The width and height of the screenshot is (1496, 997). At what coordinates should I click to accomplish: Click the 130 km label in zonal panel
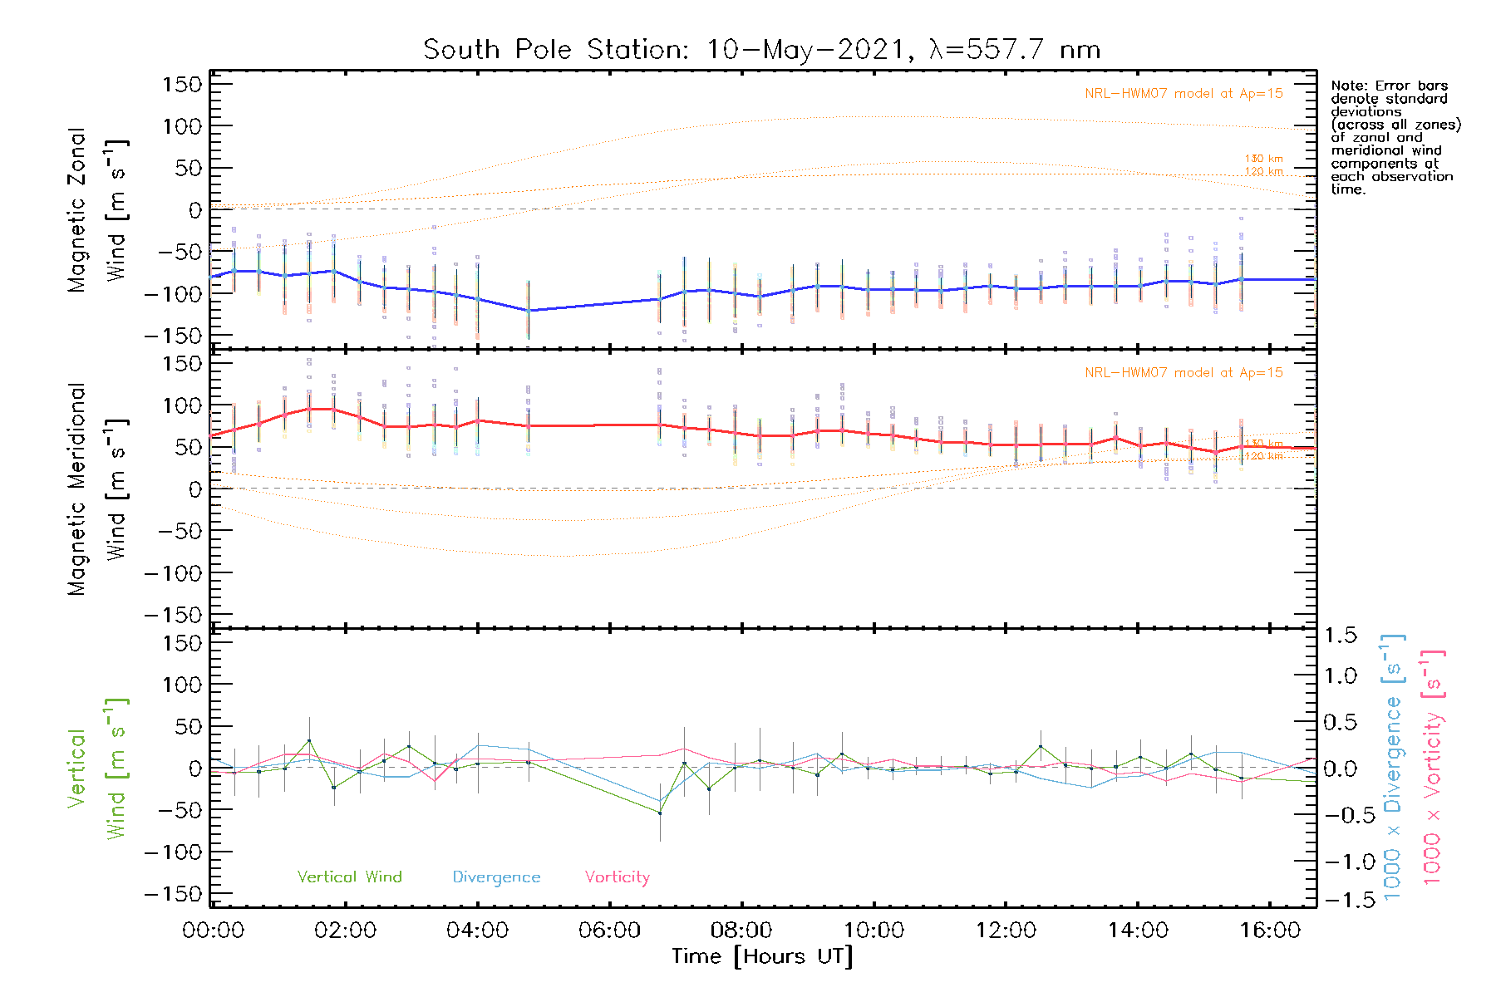click(x=1263, y=159)
